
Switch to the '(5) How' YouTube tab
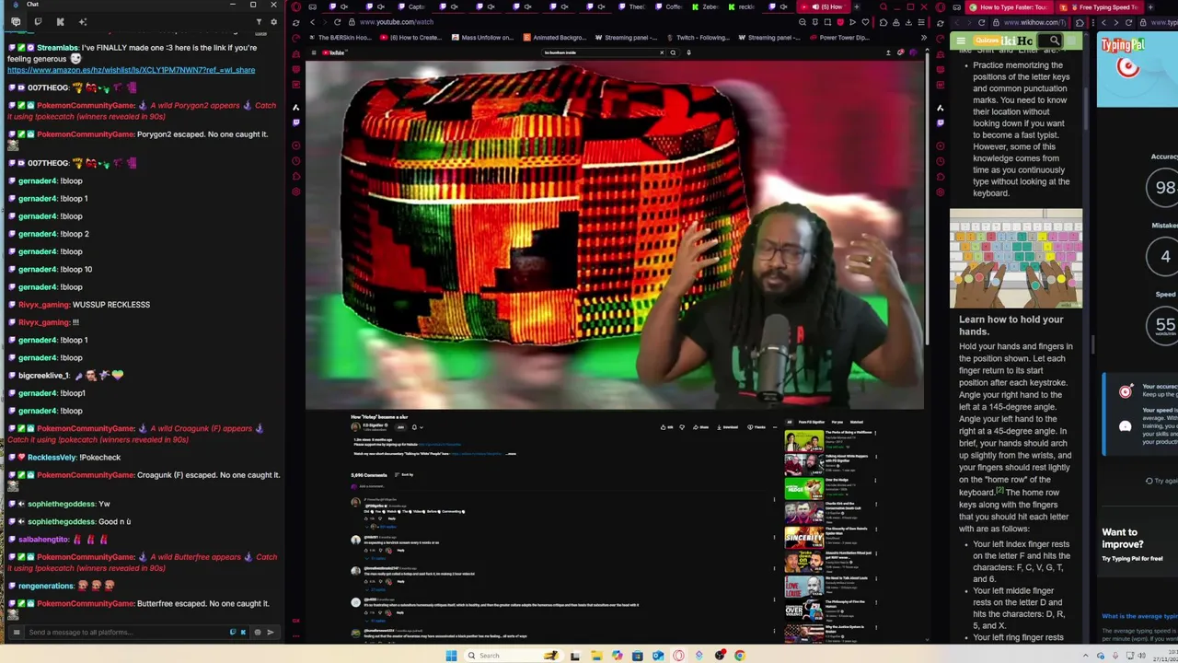(x=824, y=7)
